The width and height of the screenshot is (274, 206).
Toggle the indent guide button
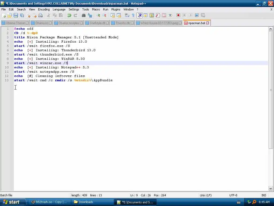[x=139, y=15]
